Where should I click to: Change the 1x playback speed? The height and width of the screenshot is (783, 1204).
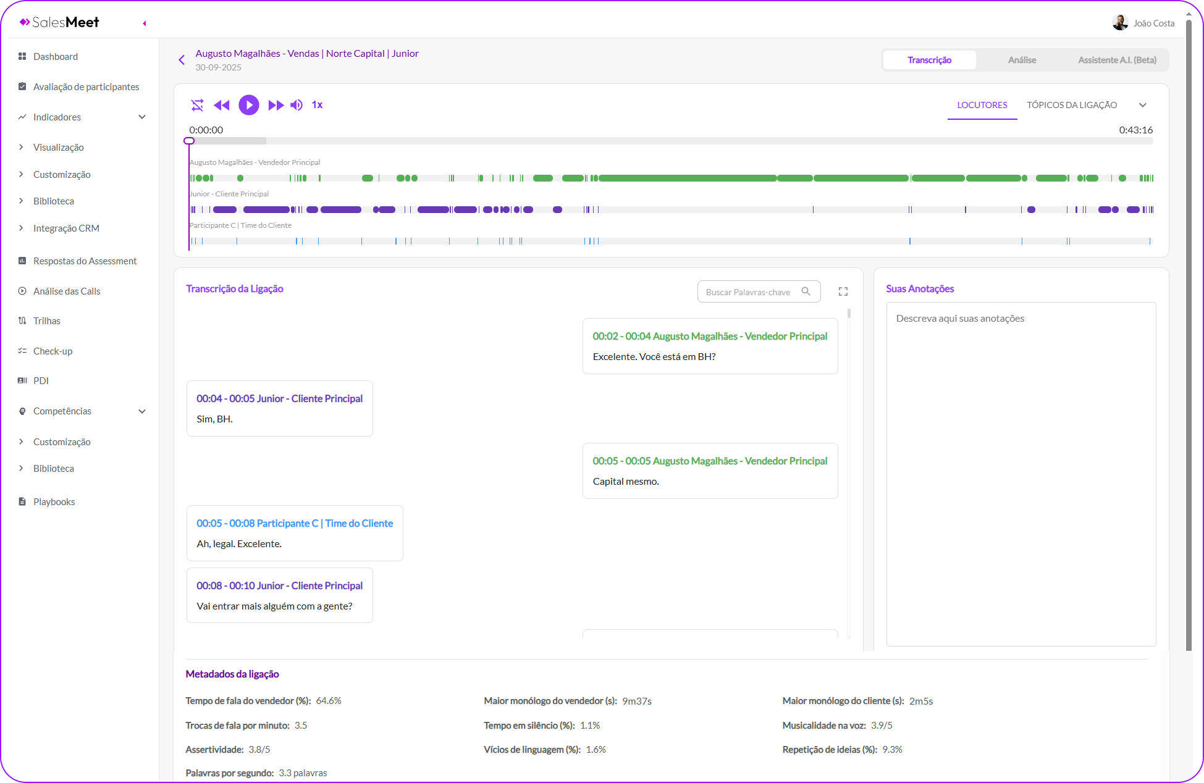tap(317, 105)
